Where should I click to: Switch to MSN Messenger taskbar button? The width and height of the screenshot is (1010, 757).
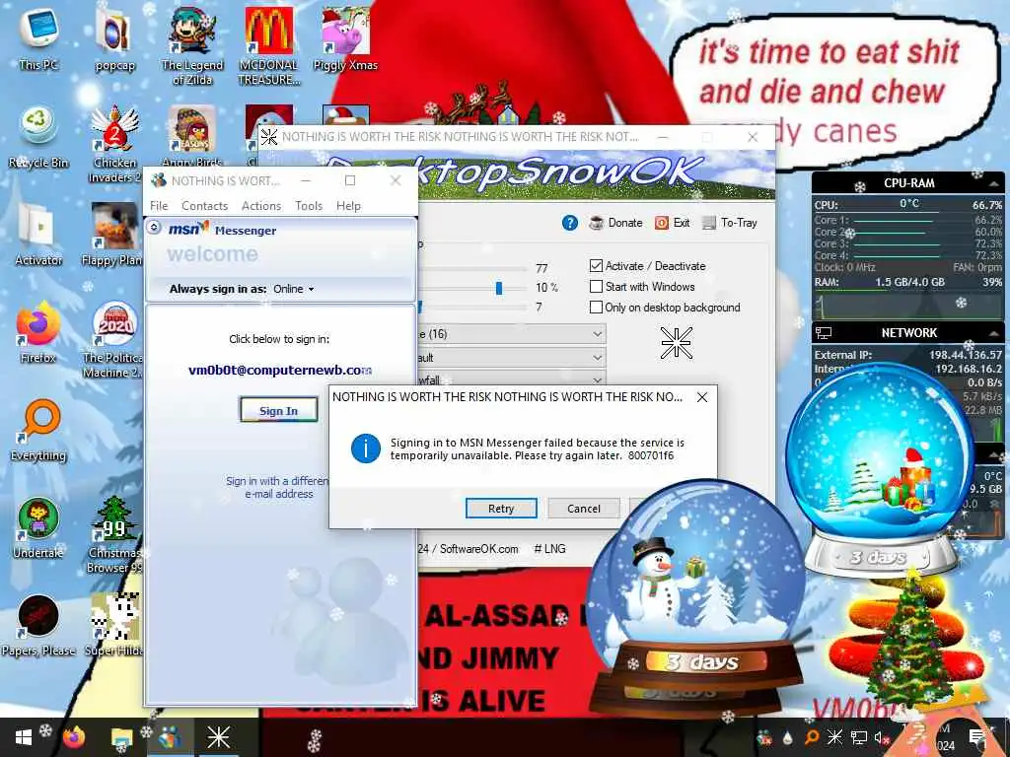click(170, 737)
